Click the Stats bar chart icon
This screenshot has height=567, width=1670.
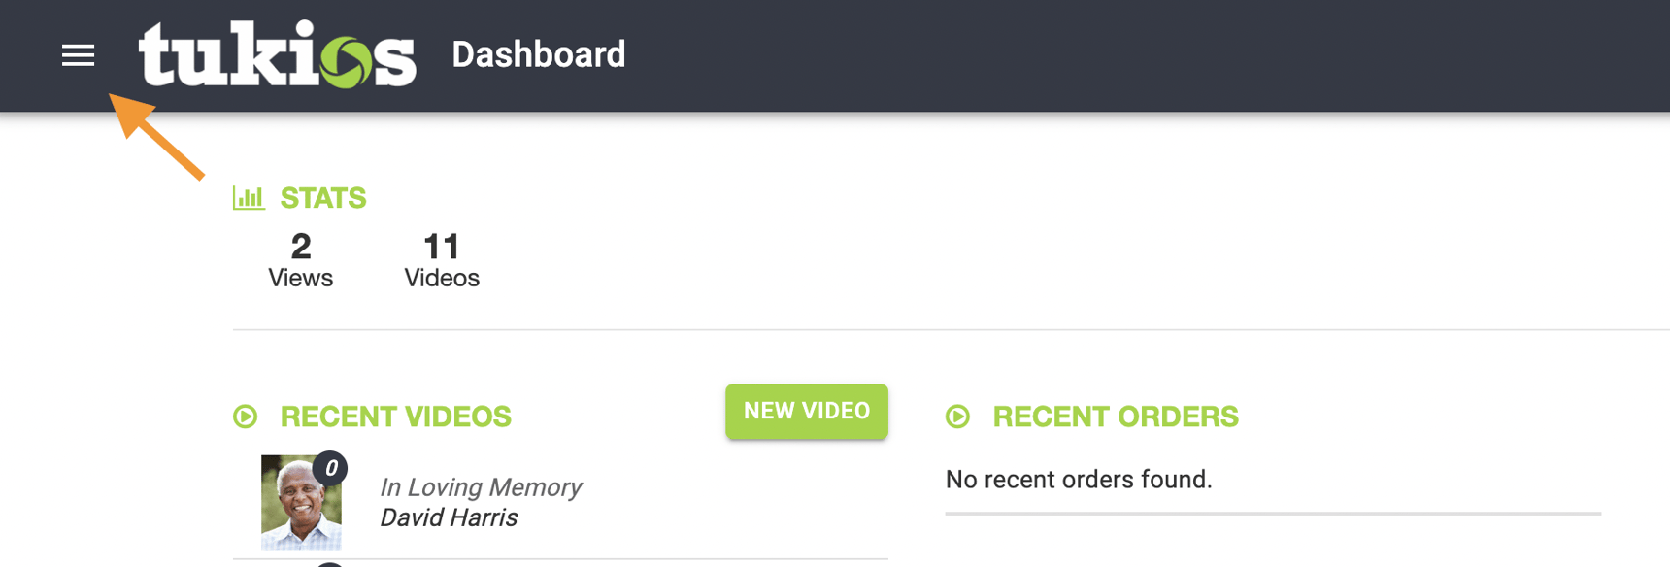[x=249, y=198]
